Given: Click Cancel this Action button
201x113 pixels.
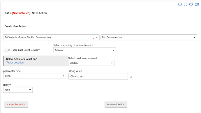Looking at the screenshot, I should 16,105.
